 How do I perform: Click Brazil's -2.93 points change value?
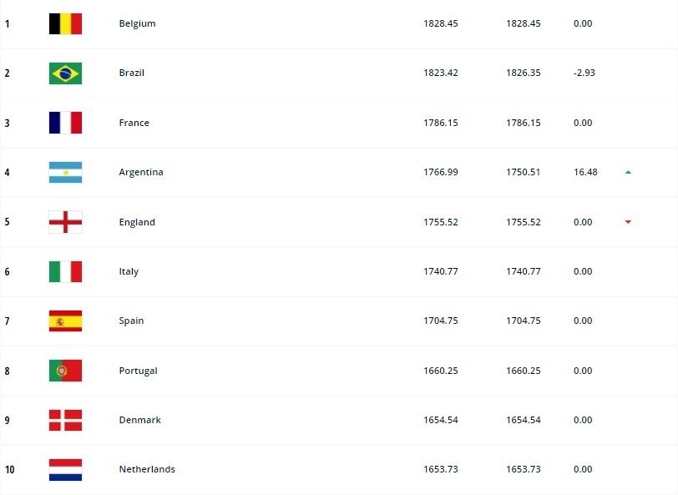[584, 73]
